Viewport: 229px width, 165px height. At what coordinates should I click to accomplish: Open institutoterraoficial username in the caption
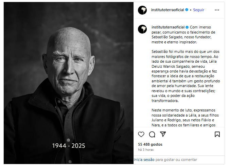click(168, 27)
